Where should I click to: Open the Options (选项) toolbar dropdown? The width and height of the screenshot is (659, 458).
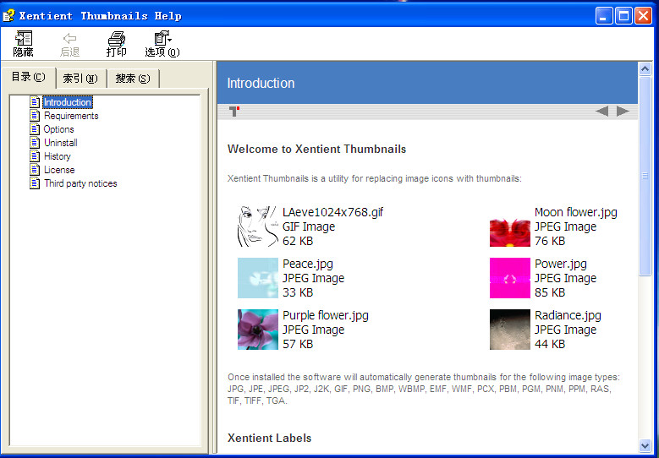pyautogui.click(x=162, y=39)
